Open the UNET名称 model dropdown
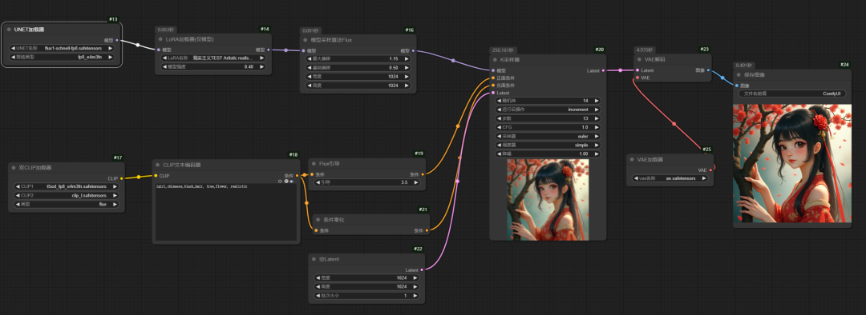This screenshot has width=866, height=315. 62,49
